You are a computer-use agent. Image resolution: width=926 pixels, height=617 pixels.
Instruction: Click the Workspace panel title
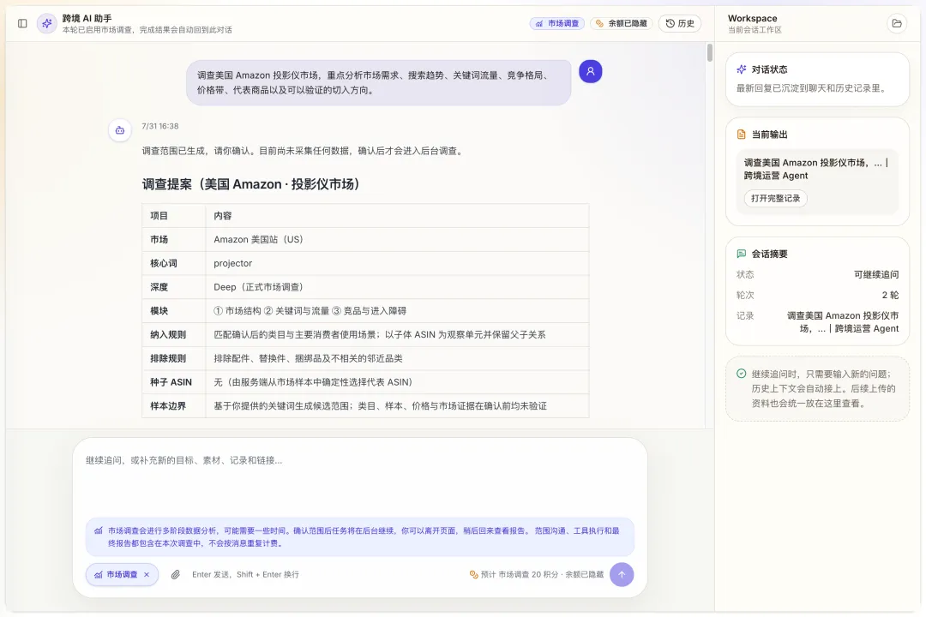pos(753,18)
